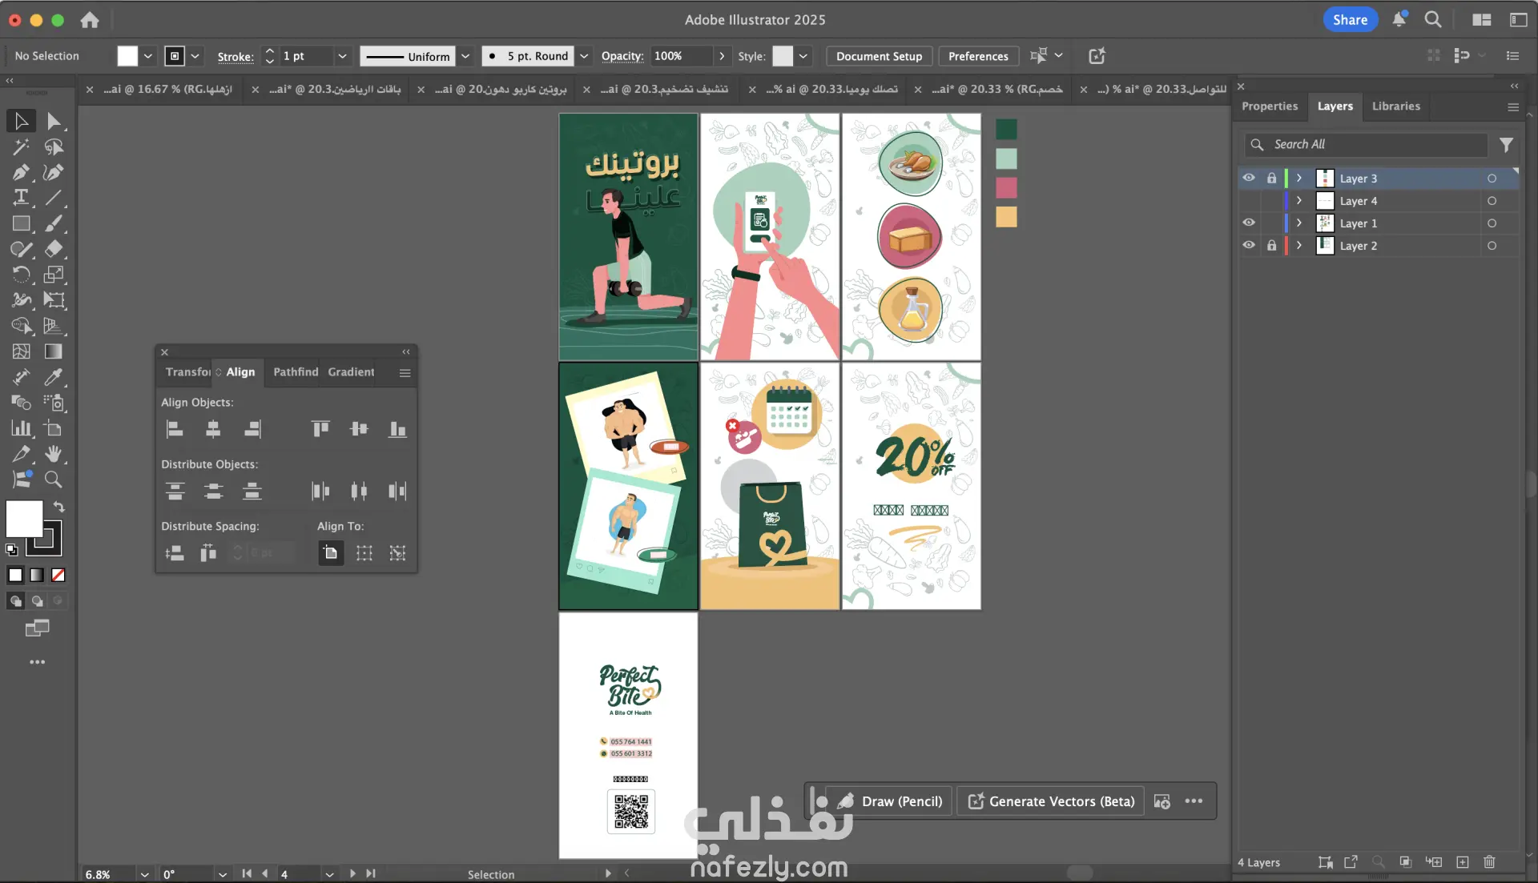Select the Eyedropper tool
1538x883 pixels.
point(54,377)
